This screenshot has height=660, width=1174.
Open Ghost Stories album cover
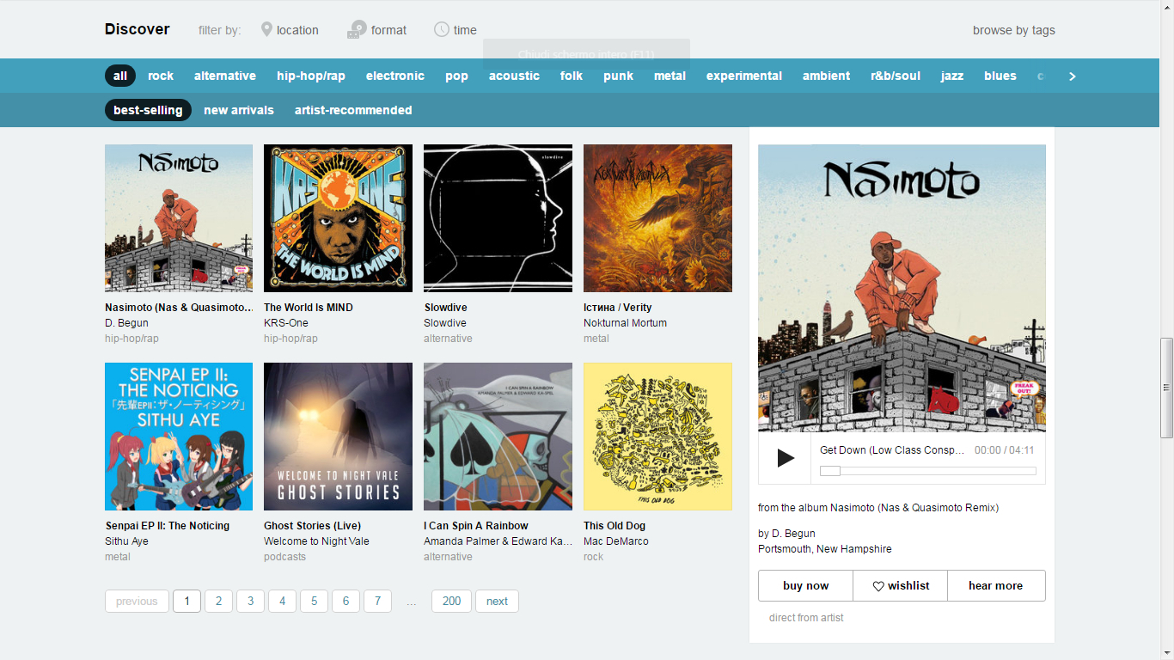pyautogui.click(x=338, y=437)
